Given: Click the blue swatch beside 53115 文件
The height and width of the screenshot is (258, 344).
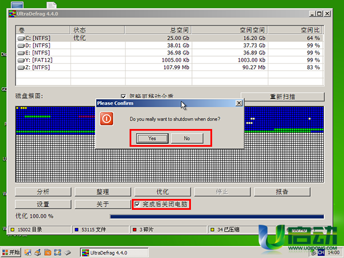Looking at the screenshot, I should [x=77, y=230].
